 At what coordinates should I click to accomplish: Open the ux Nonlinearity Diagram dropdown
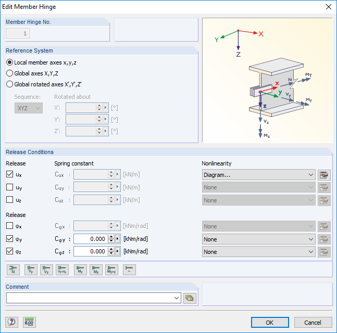(x=258, y=175)
